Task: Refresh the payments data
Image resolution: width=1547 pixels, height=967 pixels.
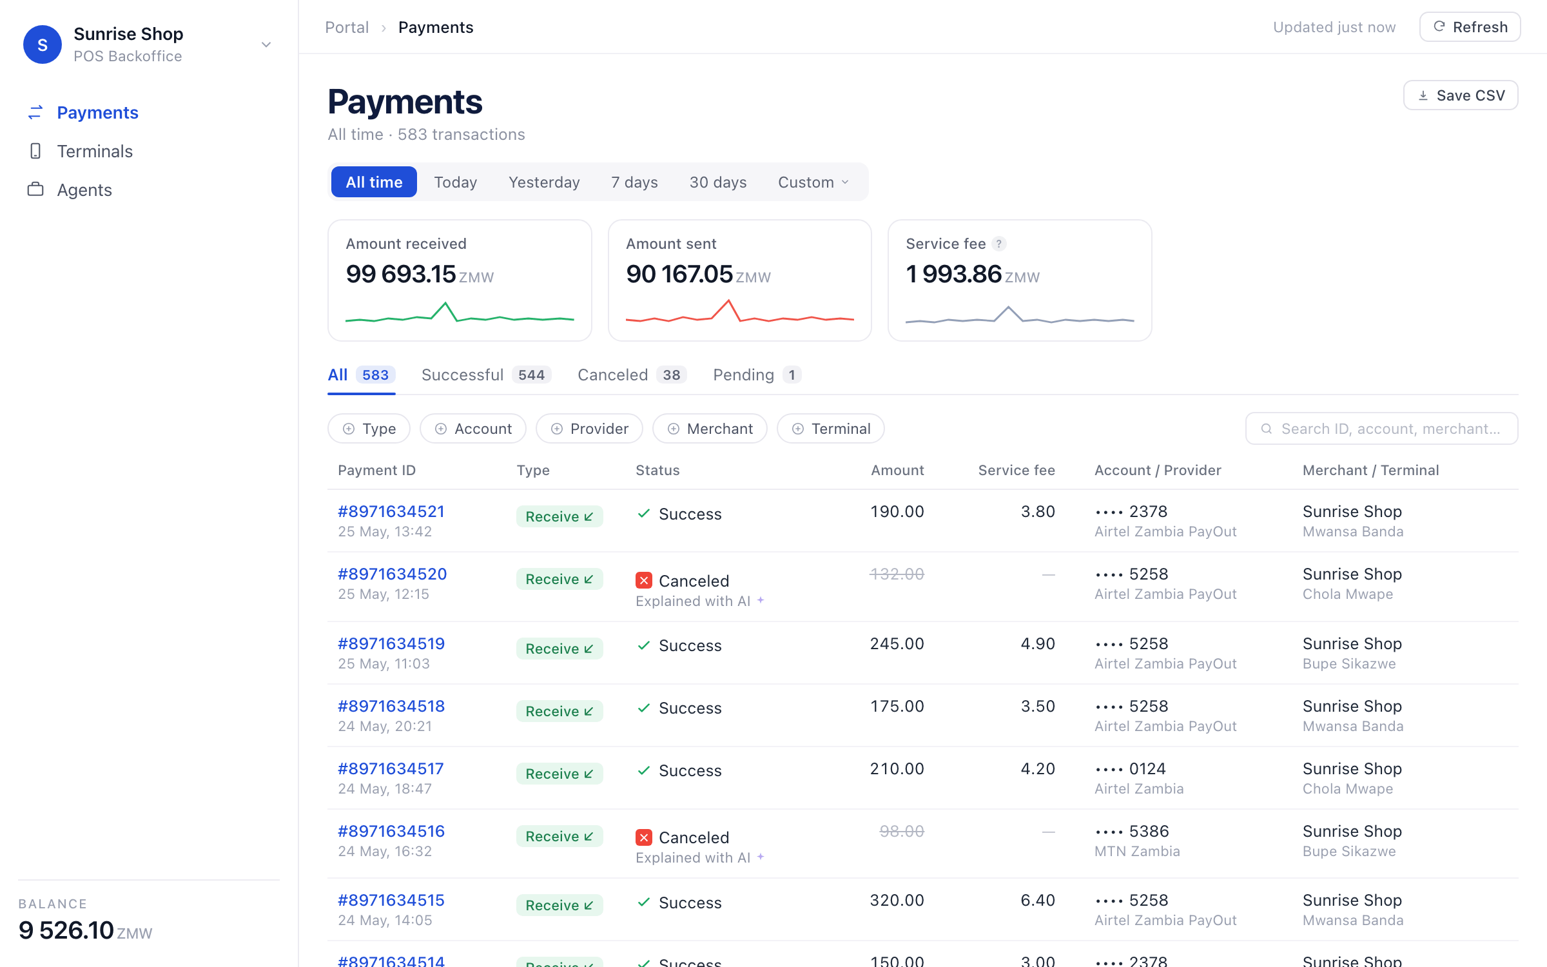Action: point(1470,27)
